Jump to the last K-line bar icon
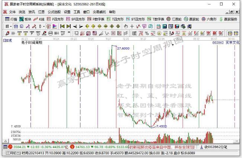The width and height of the screenshot is (242, 158). coord(69,26)
